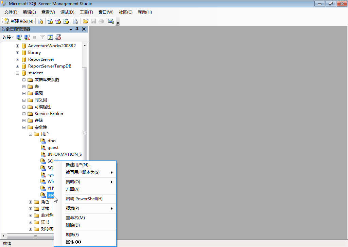Select the library database icon
Screen dimensions: 348x247
point(24,53)
